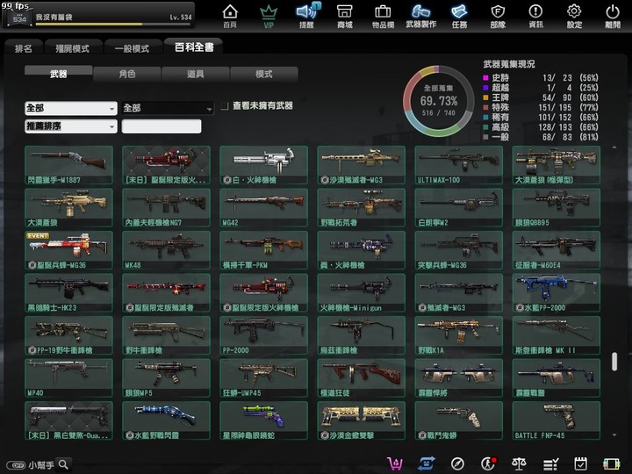The height and width of the screenshot is (474, 632).
Task: Open 武器製作 weapon crafting
Action: 420,15
